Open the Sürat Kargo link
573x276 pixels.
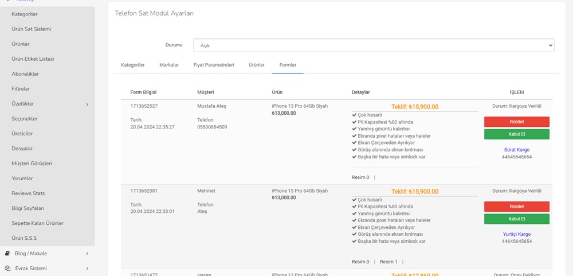click(x=517, y=150)
